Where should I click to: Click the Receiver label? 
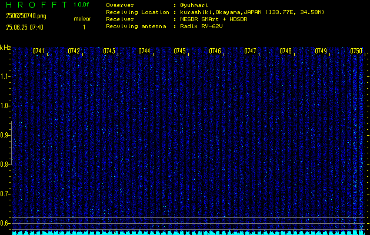(120, 19)
